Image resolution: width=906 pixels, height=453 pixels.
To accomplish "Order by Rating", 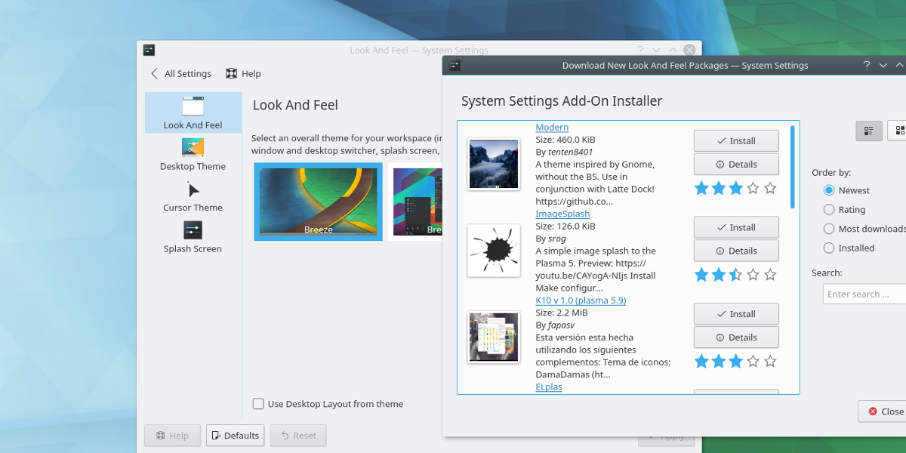I will [x=844, y=210].
